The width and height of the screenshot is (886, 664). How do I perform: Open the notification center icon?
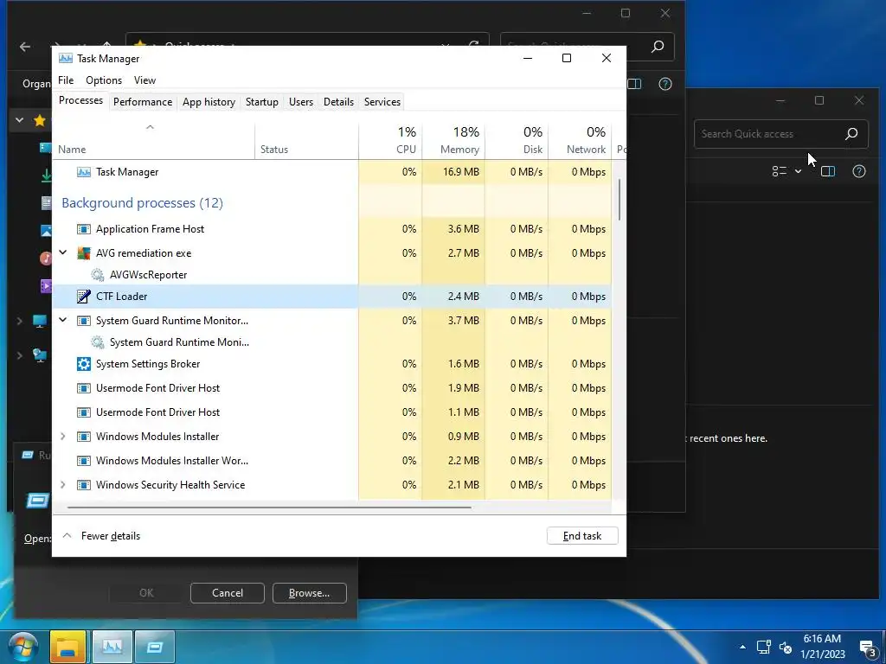867,647
